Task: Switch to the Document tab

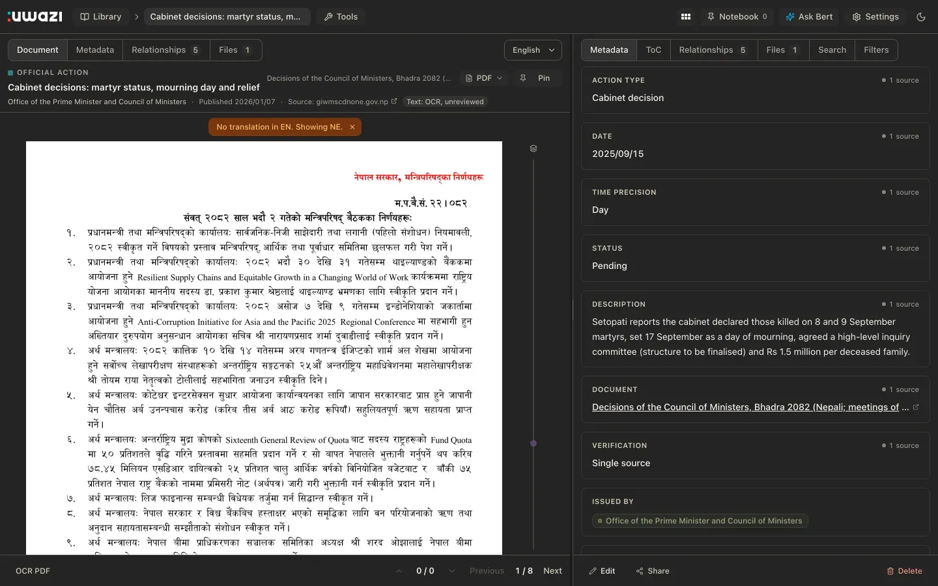Action: click(x=38, y=50)
